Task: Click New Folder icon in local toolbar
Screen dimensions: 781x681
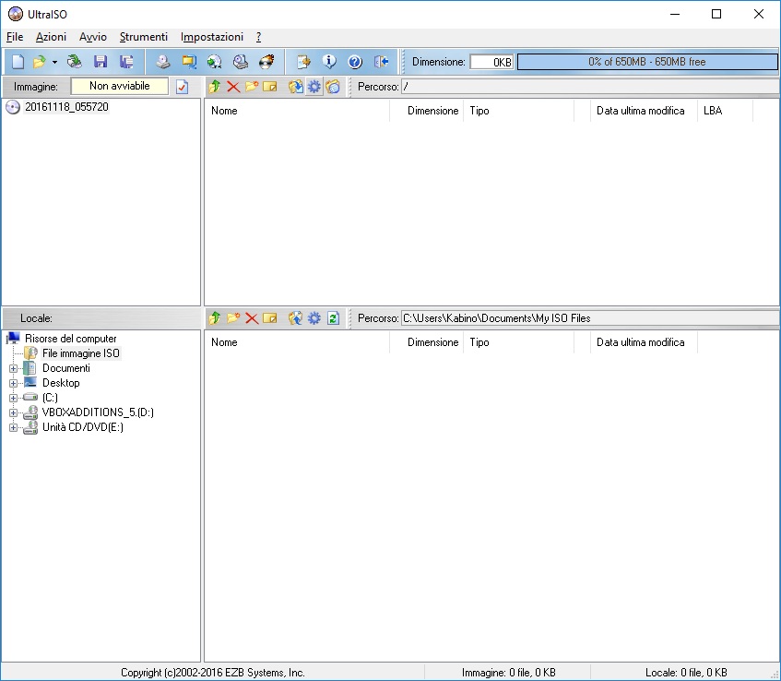Action: pos(233,318)
